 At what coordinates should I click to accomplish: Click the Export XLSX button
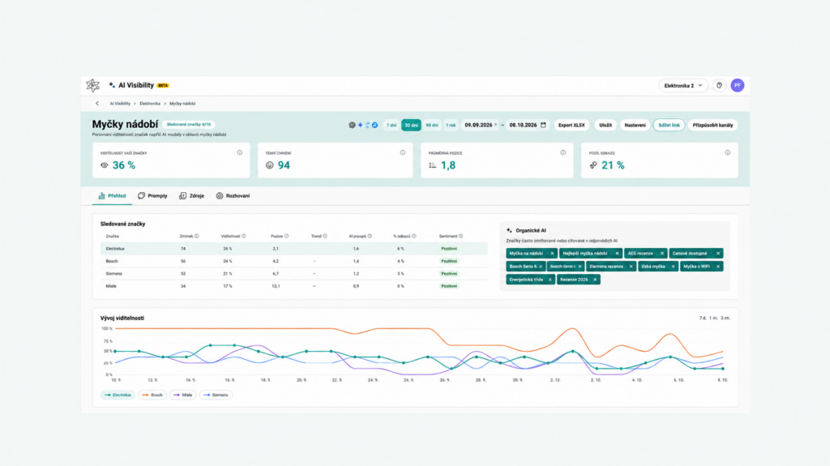[x=571, y=126]
